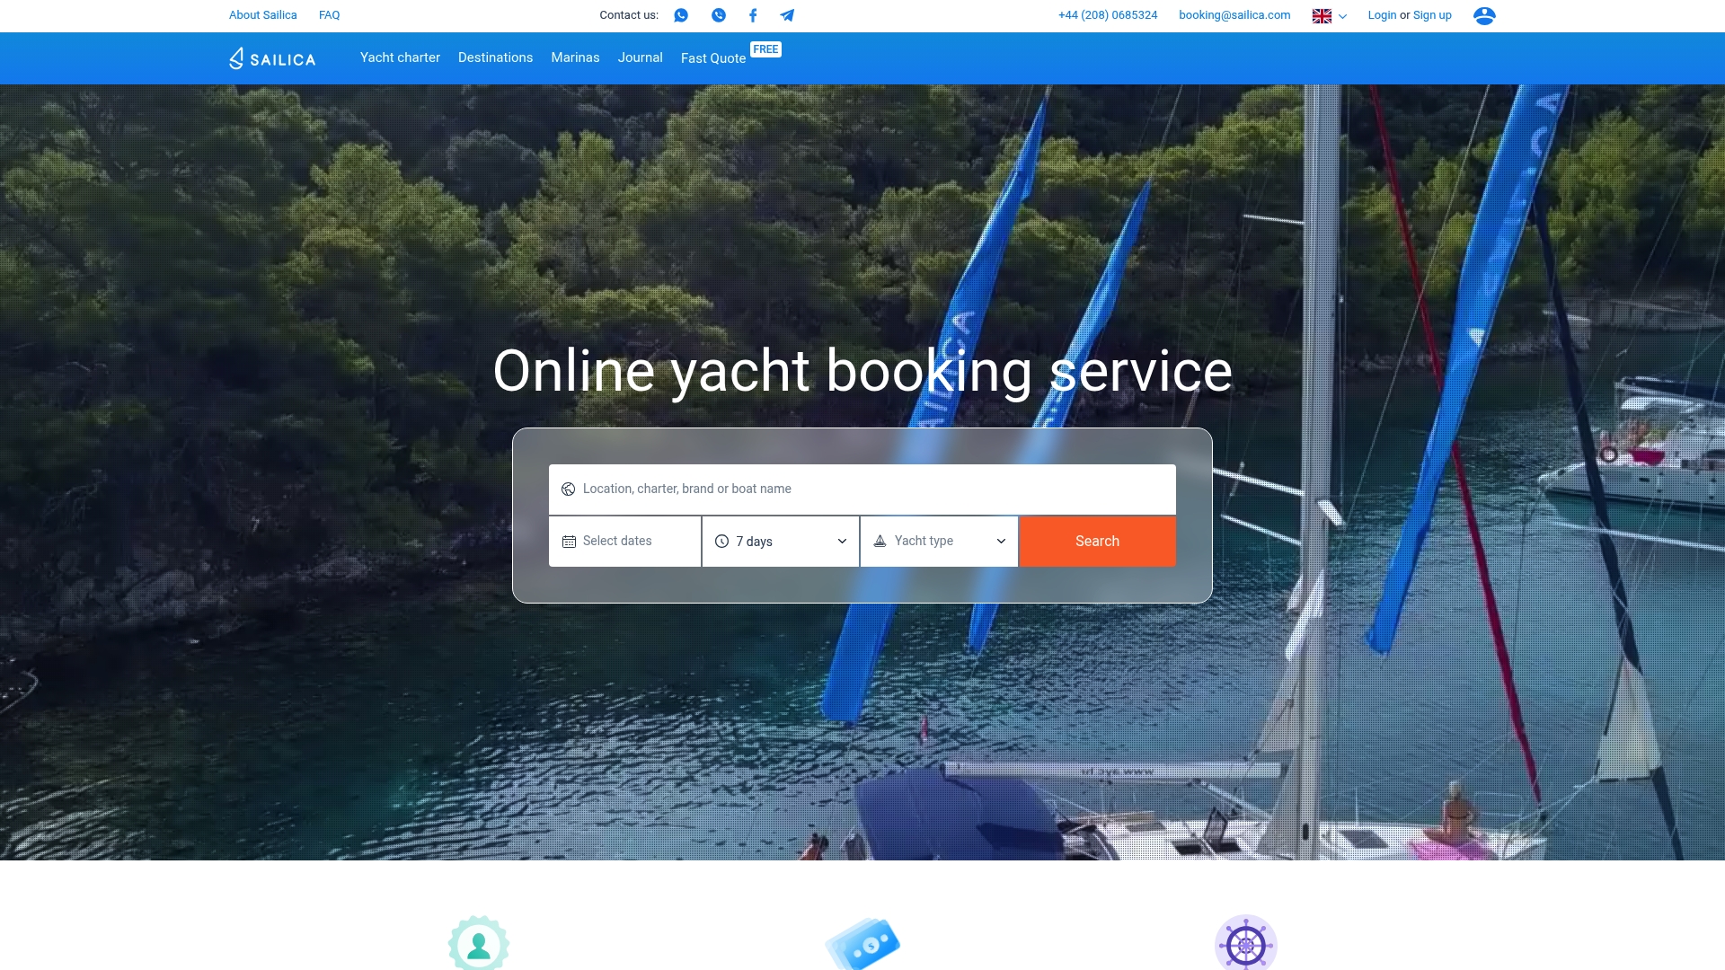Click the calendar icon in Select dates
Screen dimensions: 1725x970
tap(569, 542)
